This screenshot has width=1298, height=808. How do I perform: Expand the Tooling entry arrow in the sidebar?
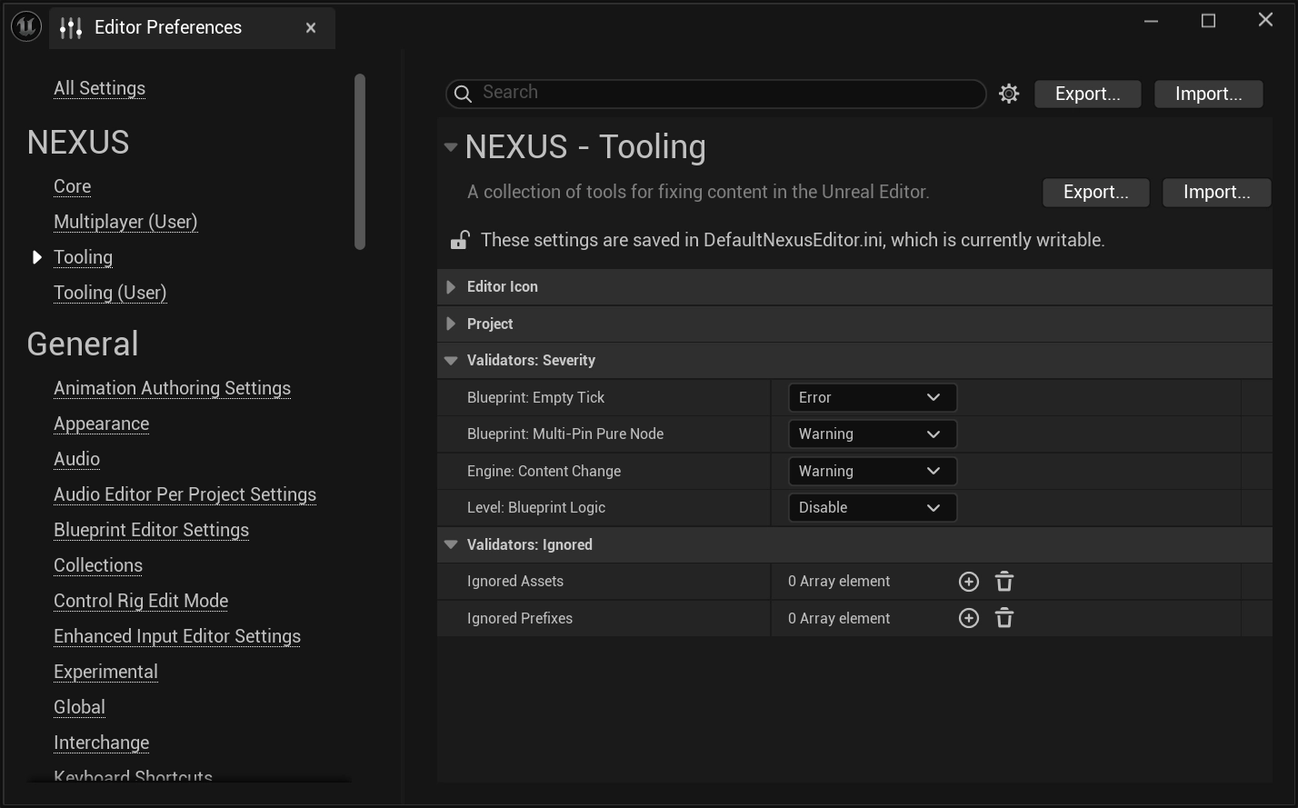click(x=37, y=257)
